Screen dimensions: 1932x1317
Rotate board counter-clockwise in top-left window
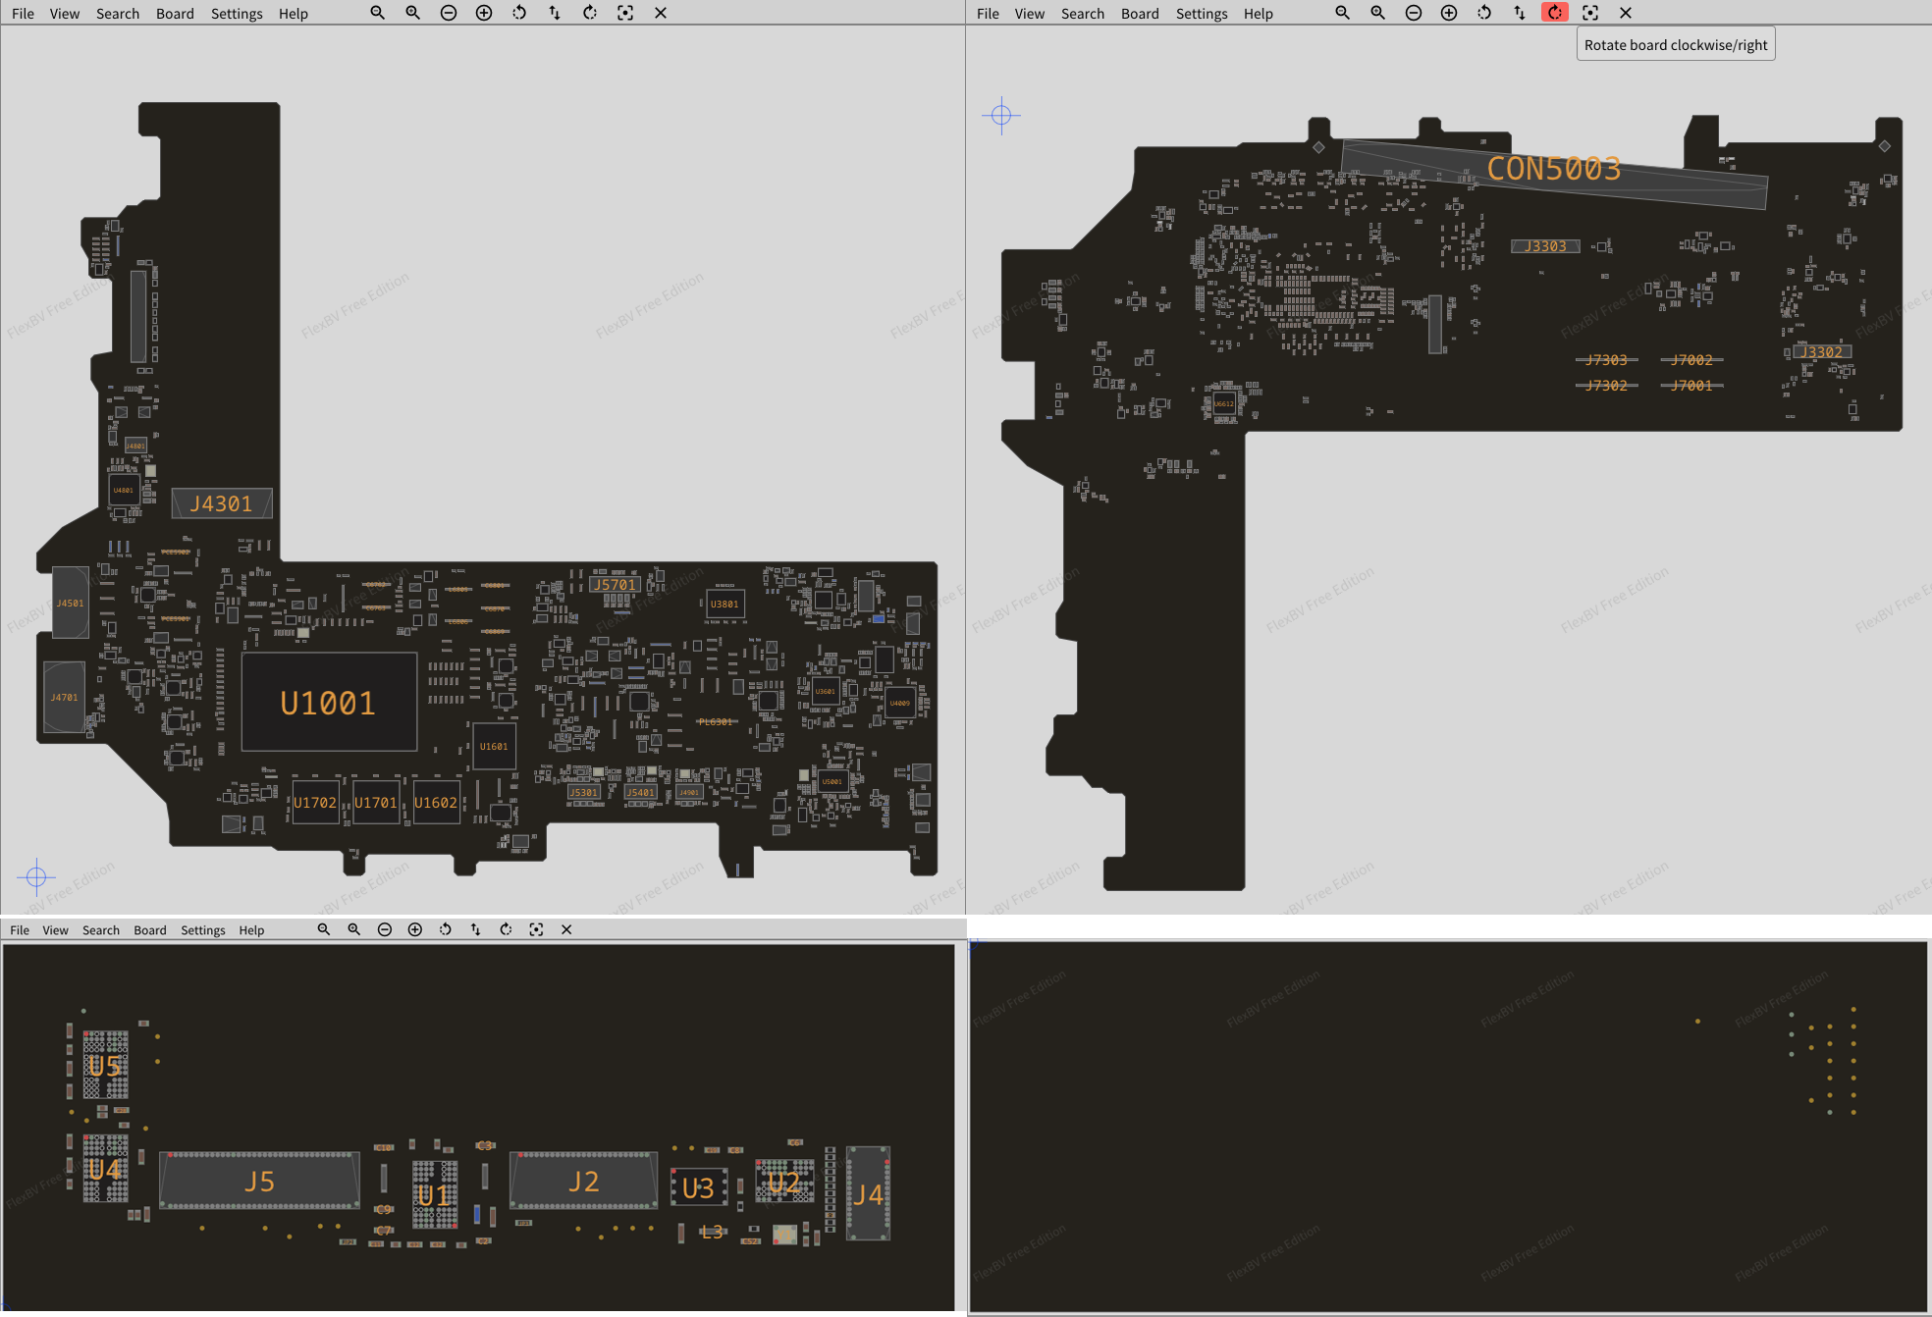[x=519, y=13]
